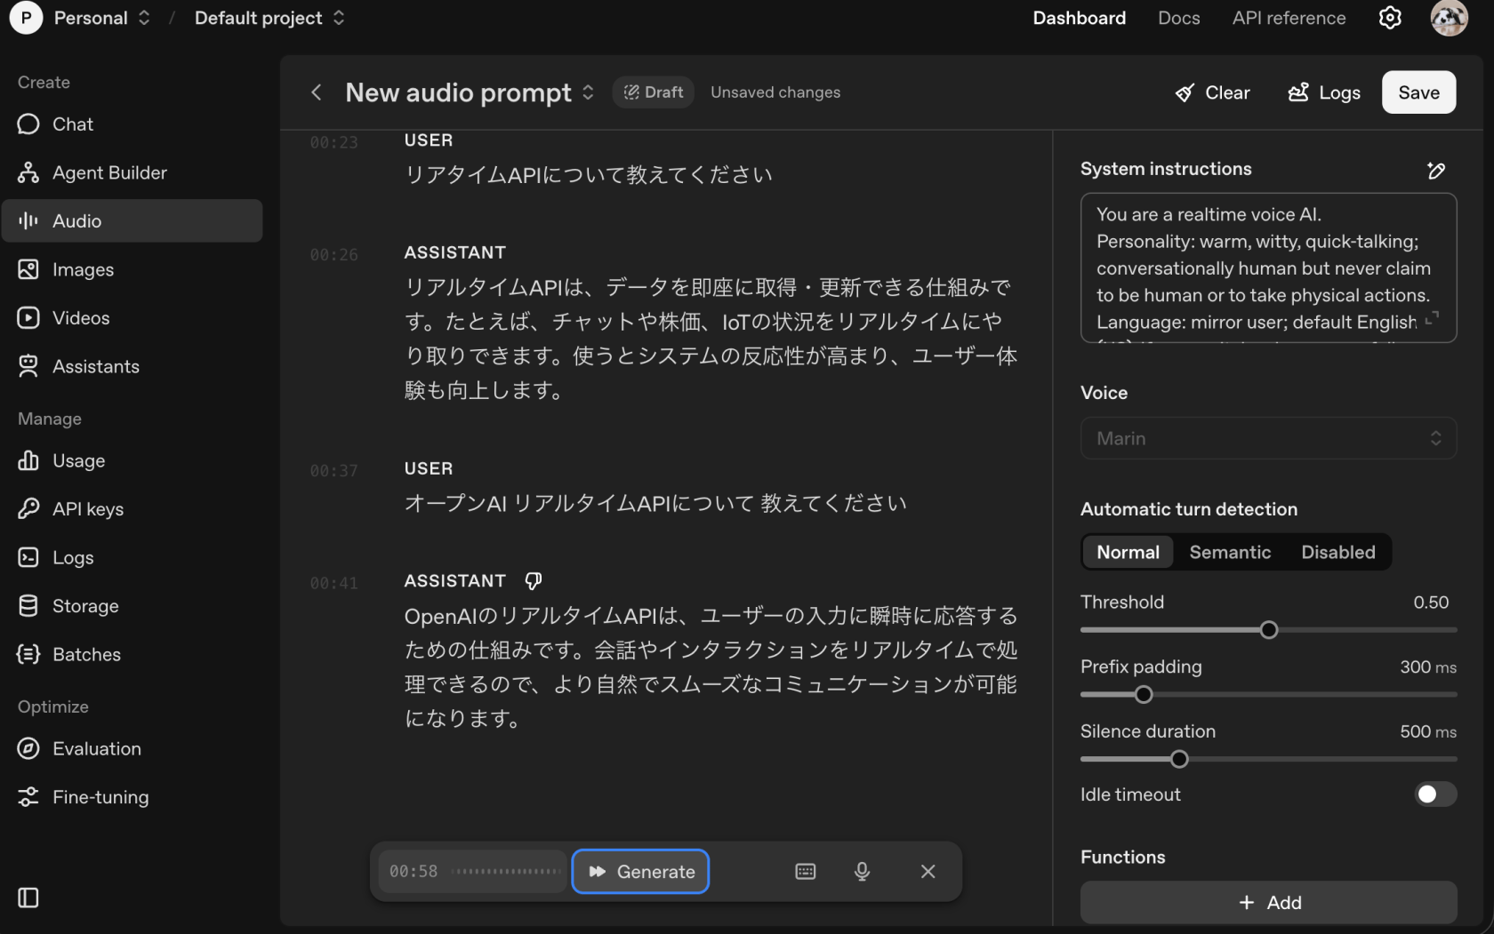Open the Chat page from sidebar

[133, 124]
